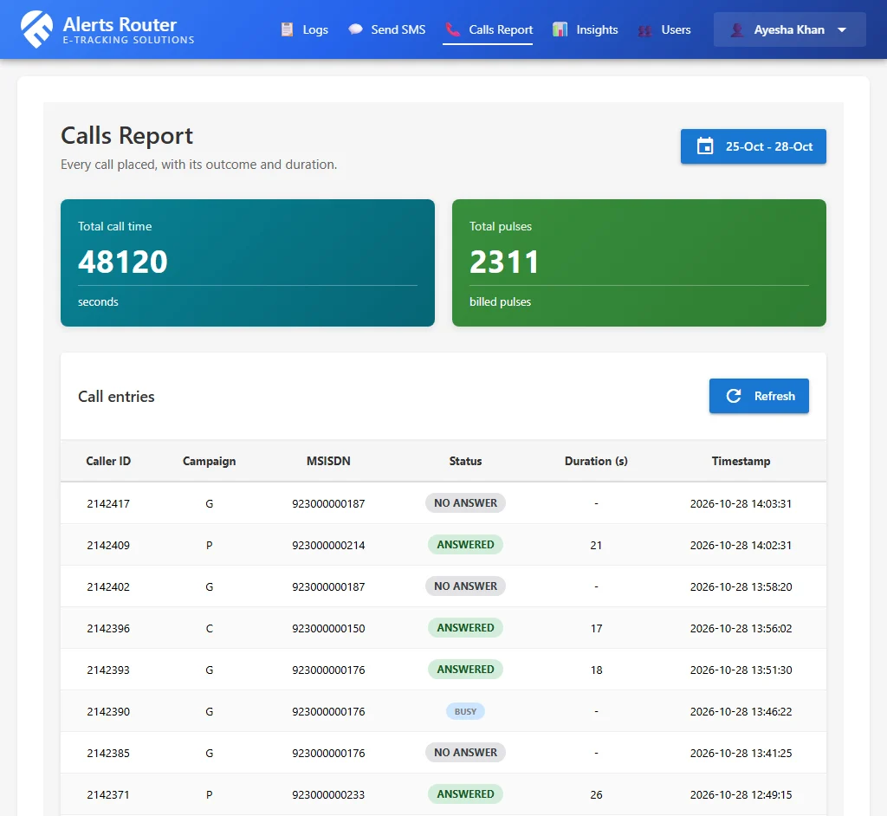887x816 pixels.
Task: Click the Insights bar chart icon
Action: click(x=560, y=29)
